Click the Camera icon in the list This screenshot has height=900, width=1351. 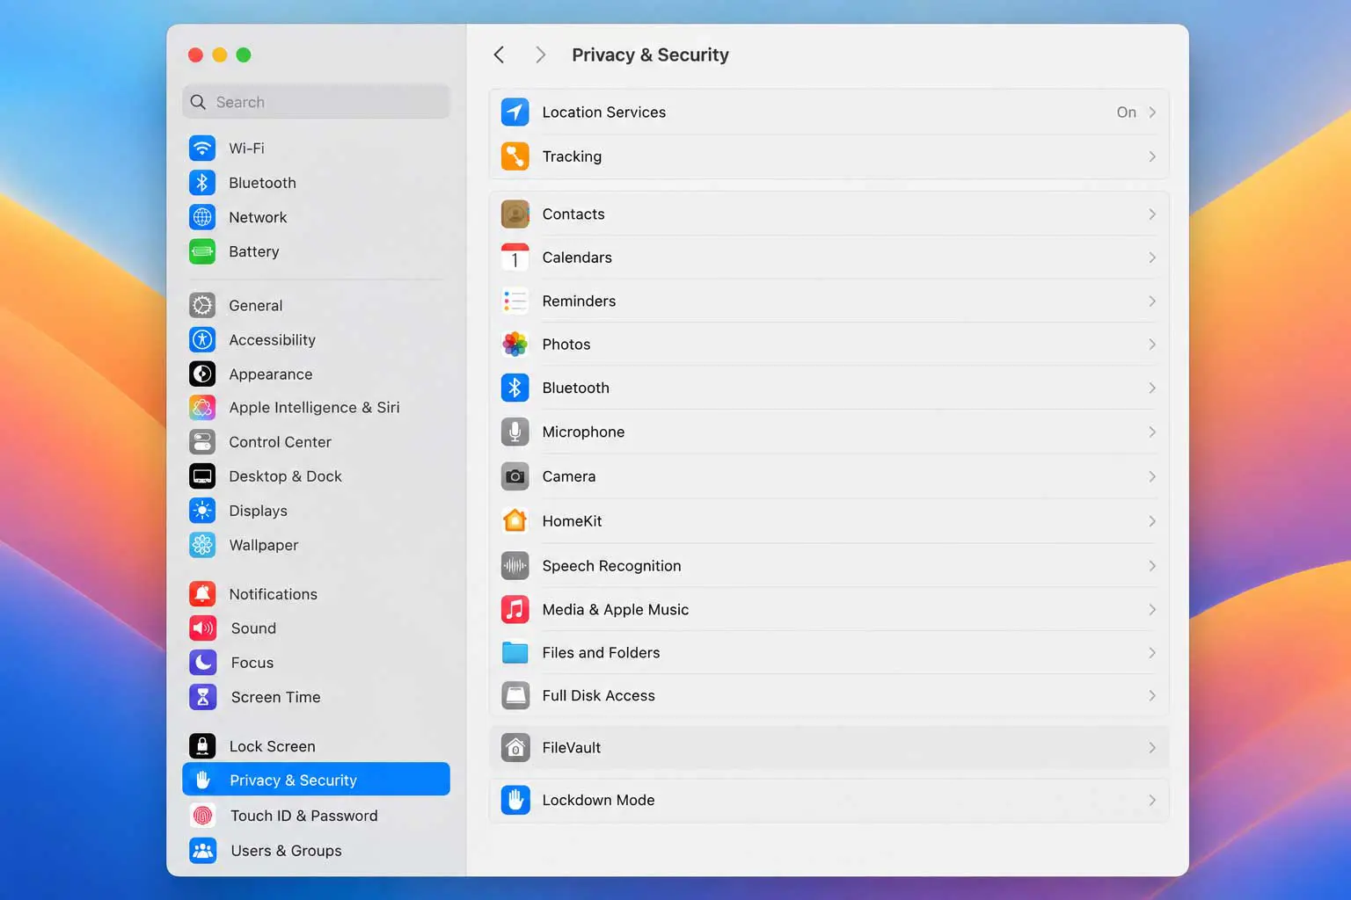[515, 476]
